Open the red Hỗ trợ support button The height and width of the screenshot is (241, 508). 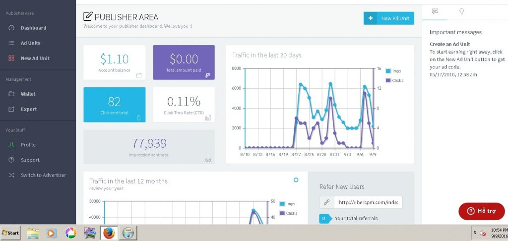[x=481, y=211]
